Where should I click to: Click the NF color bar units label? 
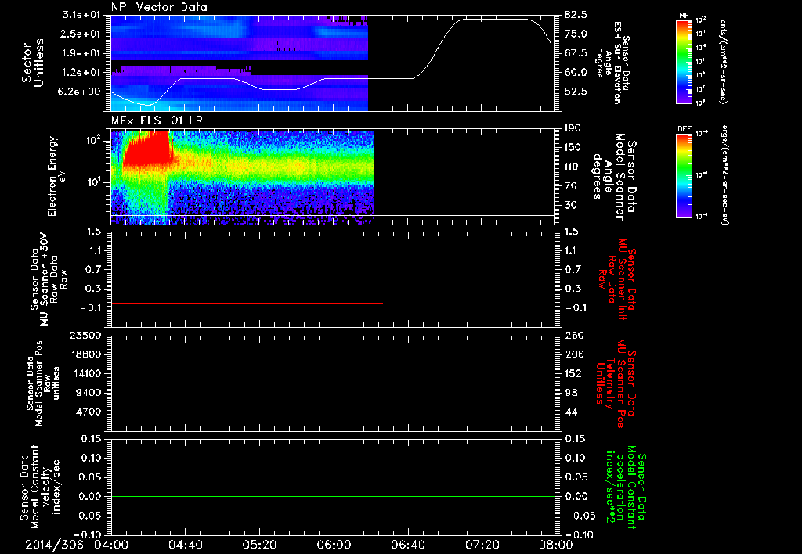[723, 62]
